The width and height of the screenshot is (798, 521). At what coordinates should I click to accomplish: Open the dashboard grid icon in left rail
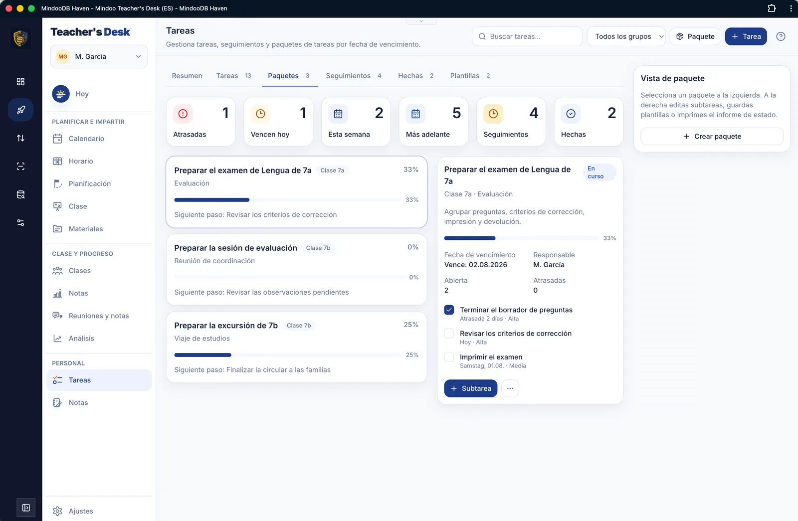point(20,81)
